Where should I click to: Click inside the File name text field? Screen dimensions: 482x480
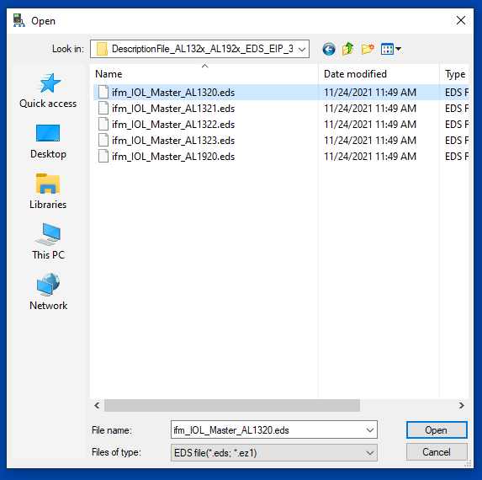pyautogui.click(x=268, y=429)
